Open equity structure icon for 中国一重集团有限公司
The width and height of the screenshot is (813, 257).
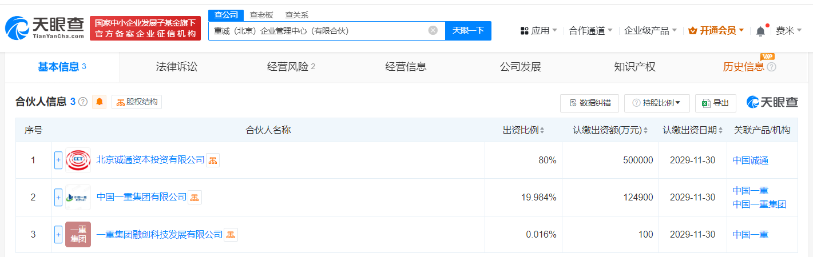195,197
